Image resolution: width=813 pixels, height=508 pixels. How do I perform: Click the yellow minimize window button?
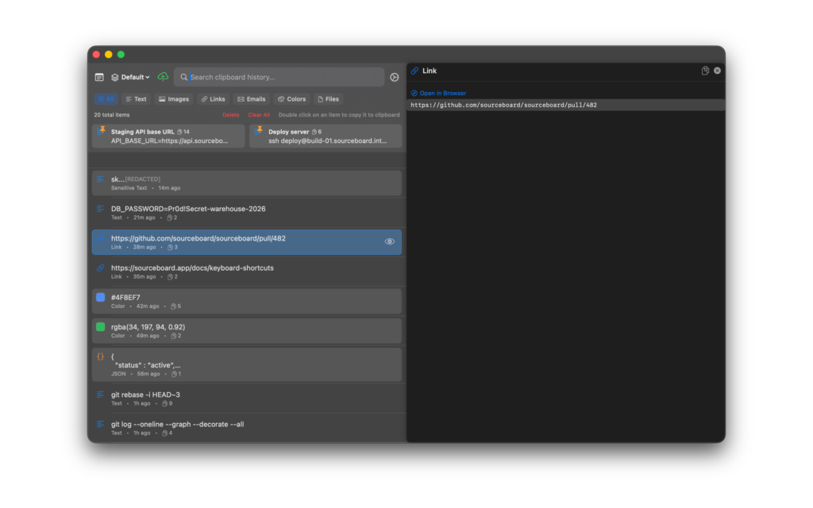108,55
